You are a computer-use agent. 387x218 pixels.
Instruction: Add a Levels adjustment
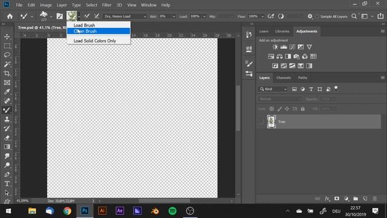click(x=284, y=47)
